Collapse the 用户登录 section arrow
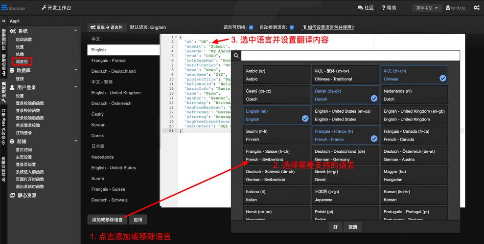The height and width of the screenshot is (244, 484). click(76, 87)
